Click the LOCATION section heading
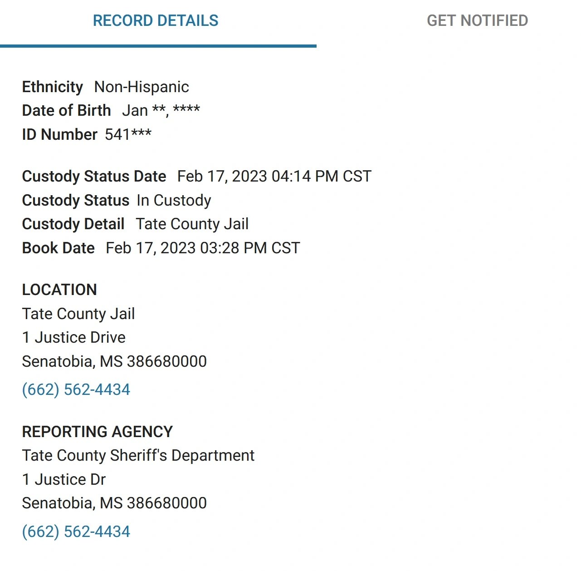This screenshot has height=571, width=581. pyautogui.click(x=59, y=290)
